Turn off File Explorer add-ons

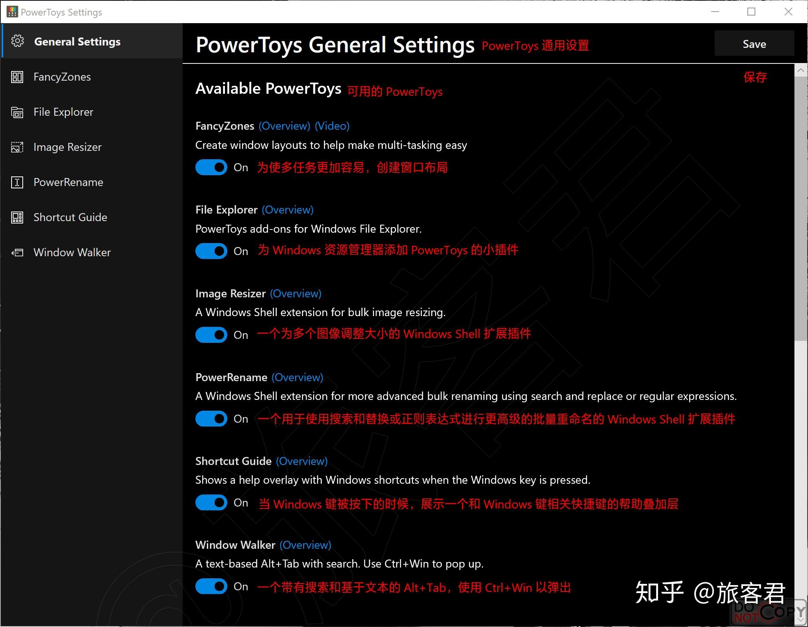tap(211, 251)
